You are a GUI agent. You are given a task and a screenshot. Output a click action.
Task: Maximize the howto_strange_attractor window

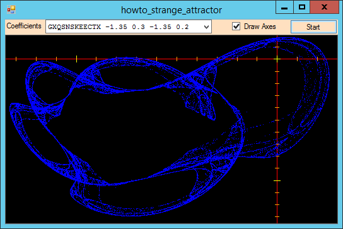(301, 7)
